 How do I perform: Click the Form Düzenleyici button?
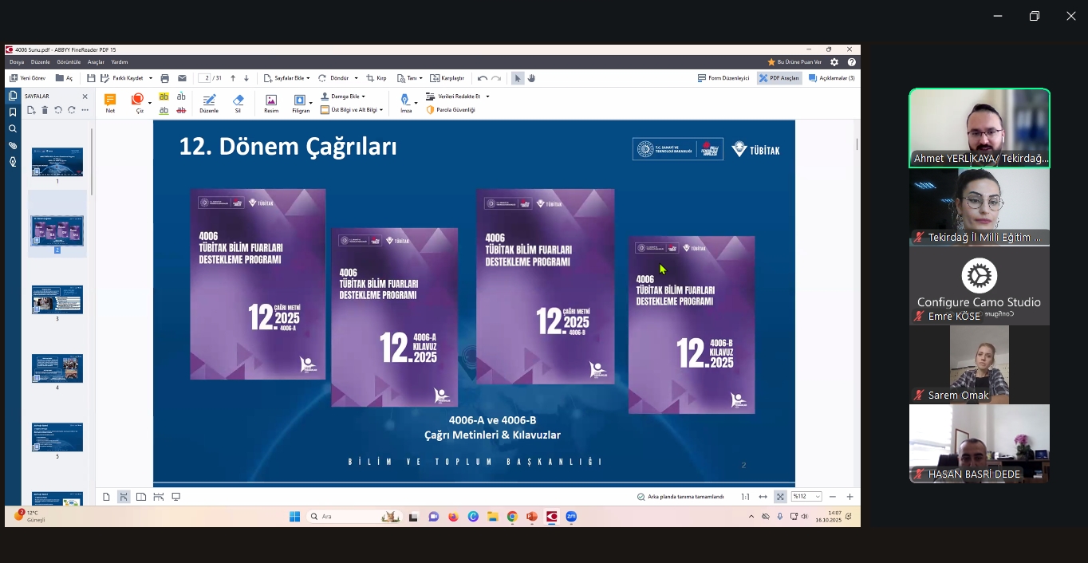[723, 78]
